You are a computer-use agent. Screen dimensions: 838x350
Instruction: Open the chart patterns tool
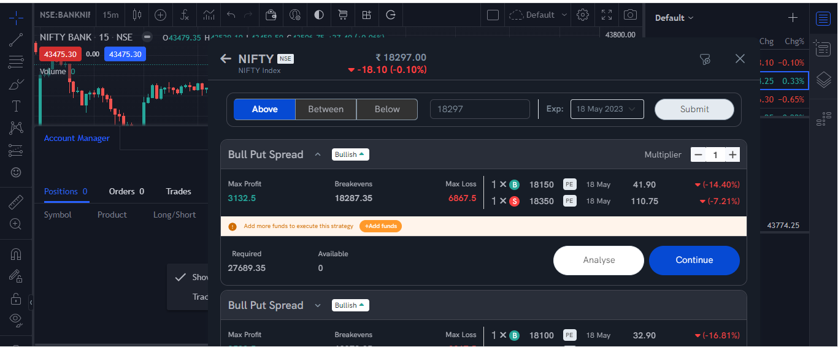[x=16, y=128]
